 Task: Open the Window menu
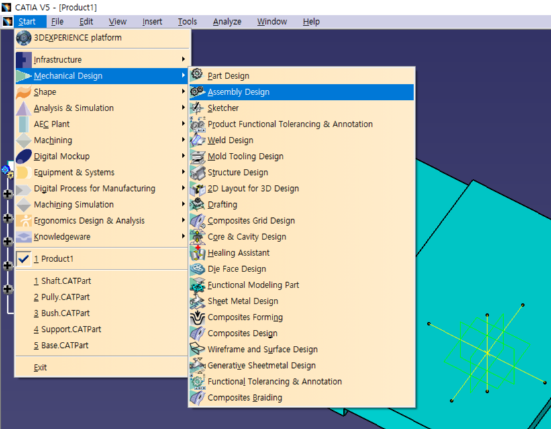click(272, 21)
